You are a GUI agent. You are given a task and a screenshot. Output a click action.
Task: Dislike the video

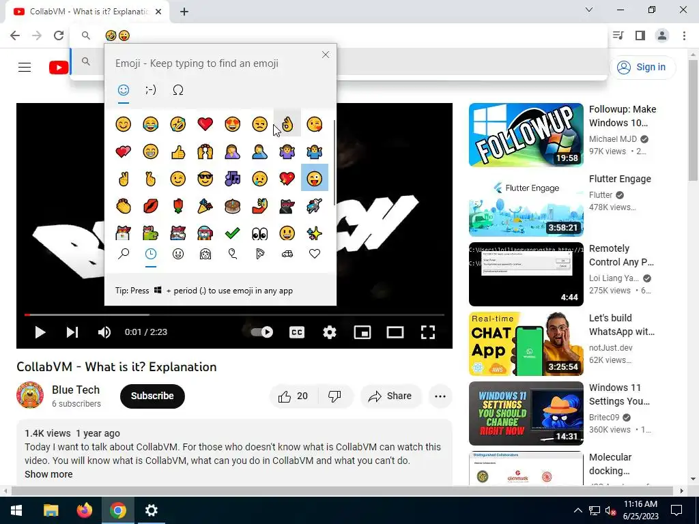point(334,396)
